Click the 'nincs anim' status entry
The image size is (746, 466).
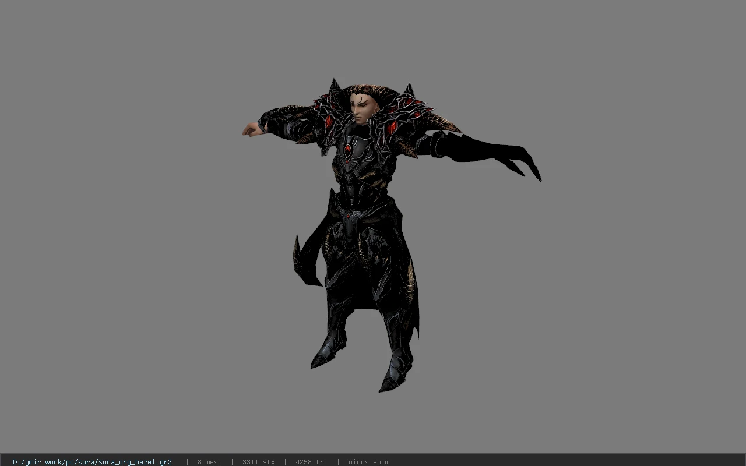pyautogui.click(x=369, y=462)
